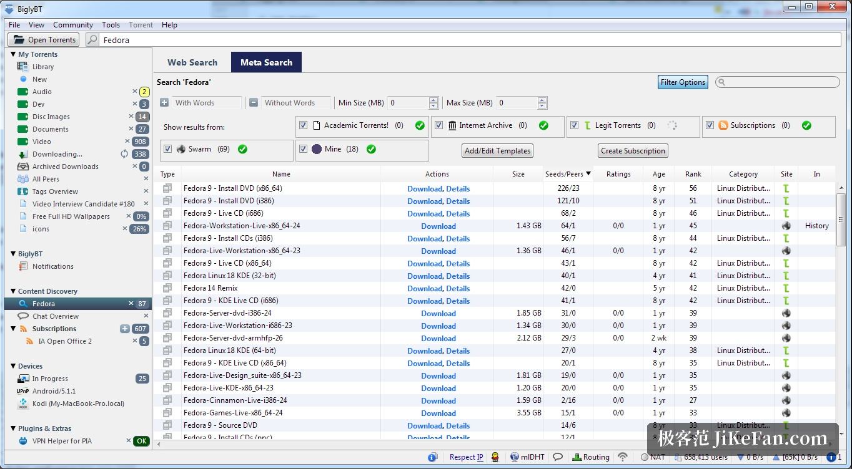This screenshot has height=469, width=852.
Task: Click the Open Torrents button
Action: (43, 40)
